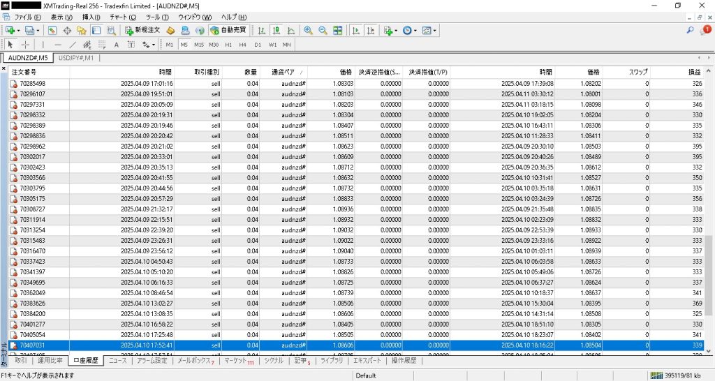Select the crosshair cursor tool
Screen dimensions: 715x381
(x=26, y=45)
